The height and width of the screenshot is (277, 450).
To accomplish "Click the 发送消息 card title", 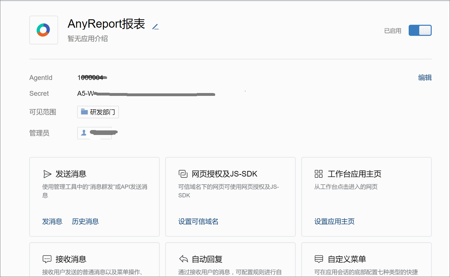I will pos(71,174).
